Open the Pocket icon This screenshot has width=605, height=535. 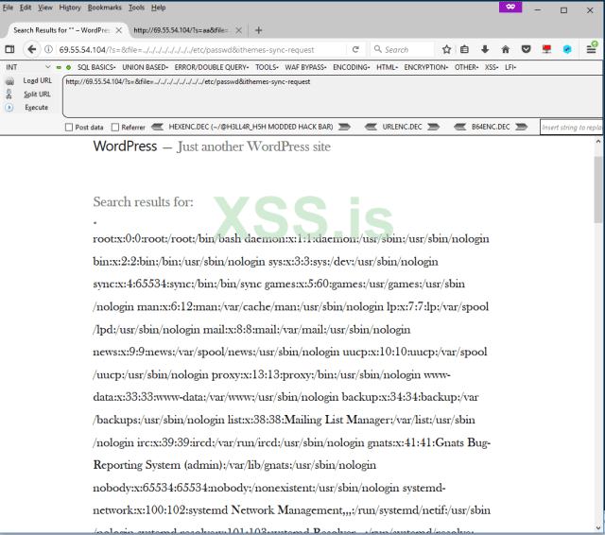pos(526,49)
